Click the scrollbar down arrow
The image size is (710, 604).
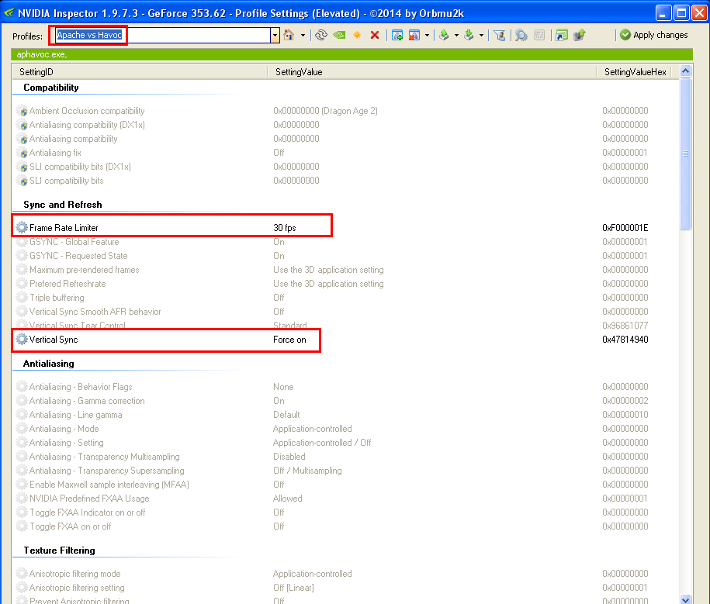pos(685,599)
